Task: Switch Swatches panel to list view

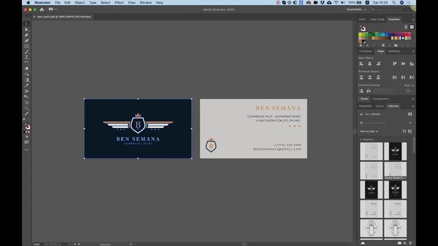Action: click(406, 27)
